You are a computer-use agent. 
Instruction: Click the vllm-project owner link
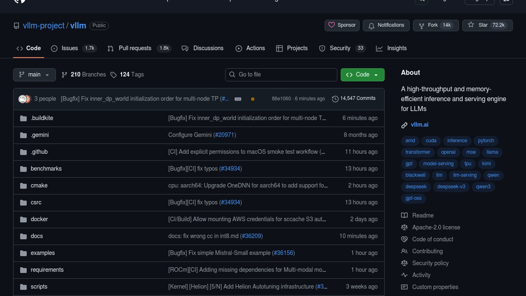click(44, 25)
